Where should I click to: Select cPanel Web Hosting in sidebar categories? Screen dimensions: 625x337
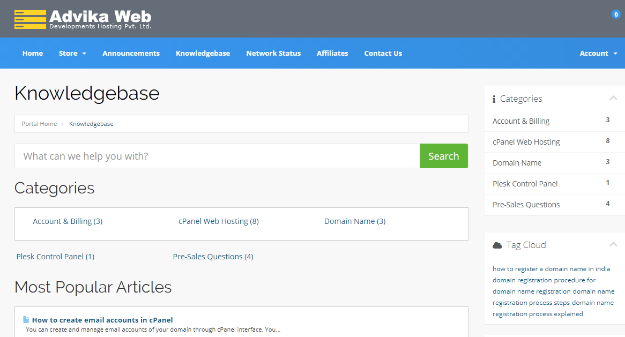pyautogui.click(x=554, y=142)
